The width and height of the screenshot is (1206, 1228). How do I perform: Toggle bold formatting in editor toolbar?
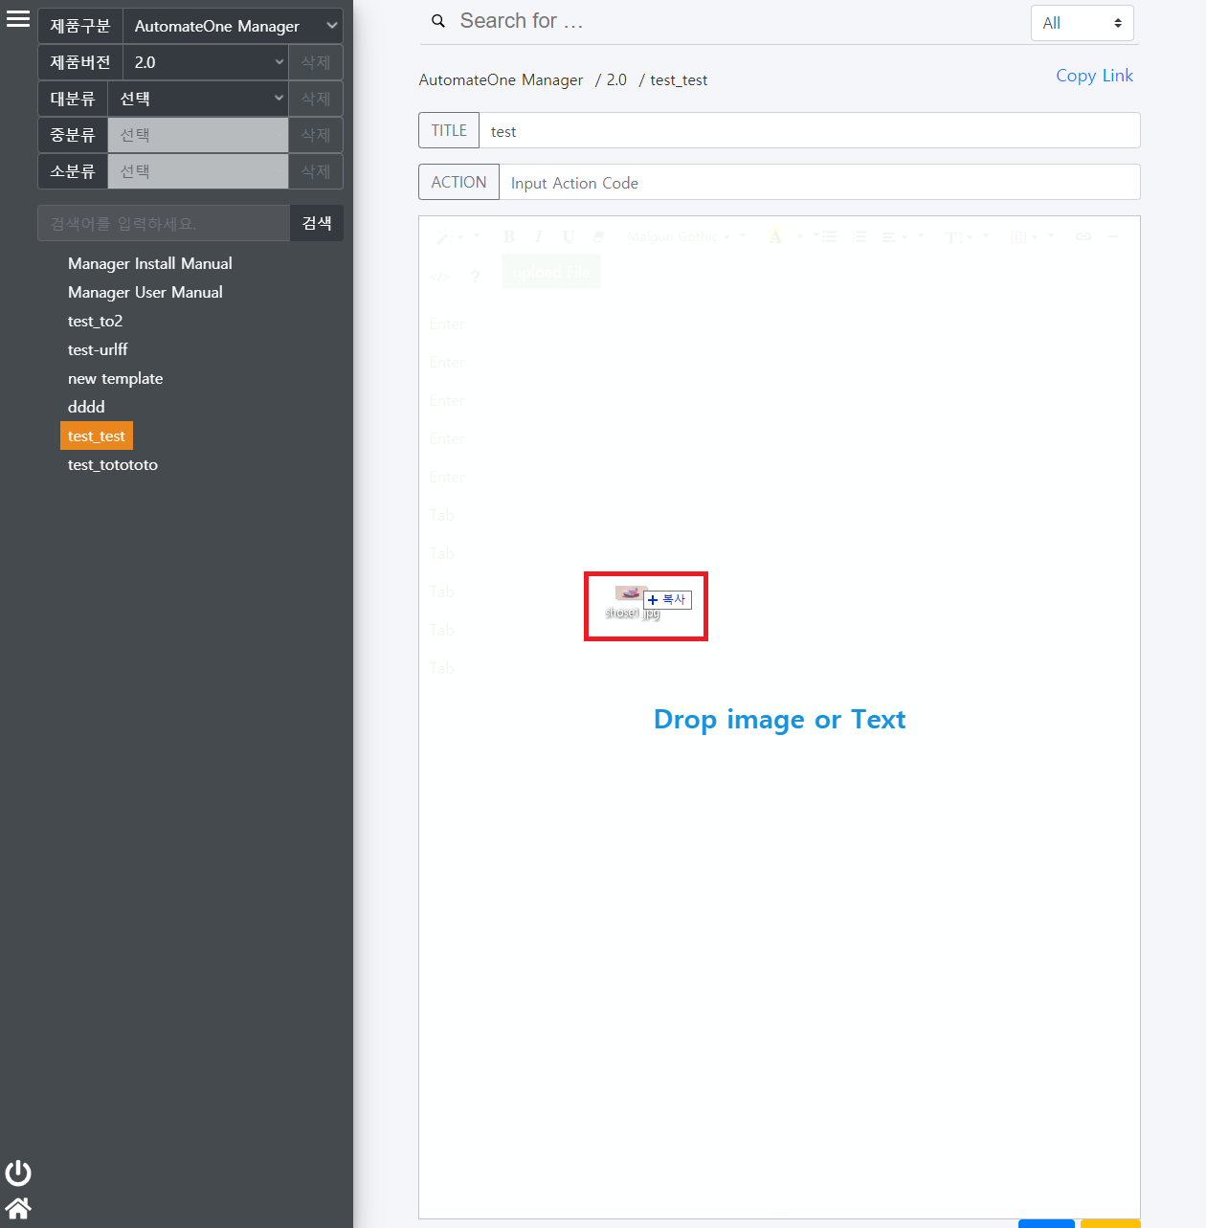(509, 236)
